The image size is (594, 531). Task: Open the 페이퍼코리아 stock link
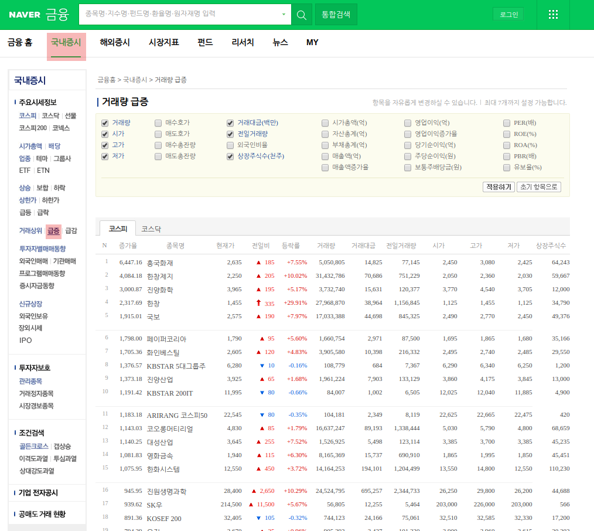[x=167, y=339]
